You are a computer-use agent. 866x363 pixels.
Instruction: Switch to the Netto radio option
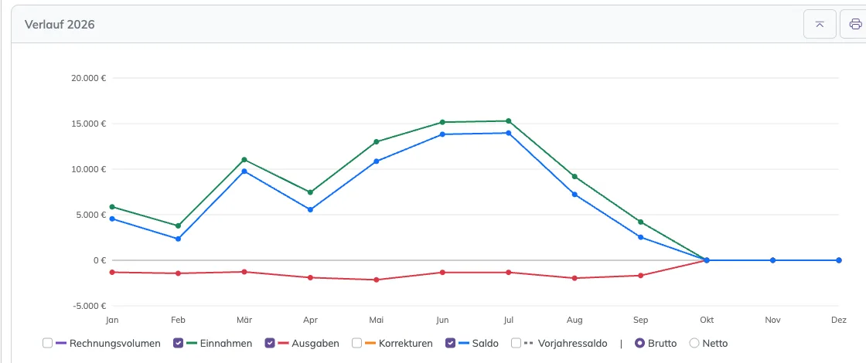695,343
